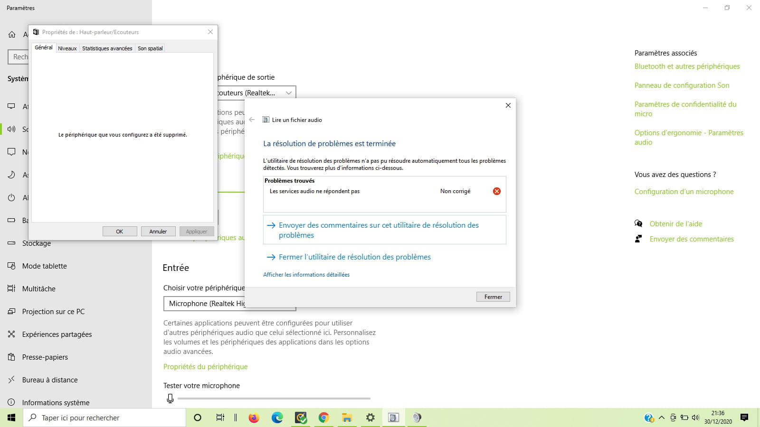Click the battery icon in Settings sidebar

(x=11, y=220)
